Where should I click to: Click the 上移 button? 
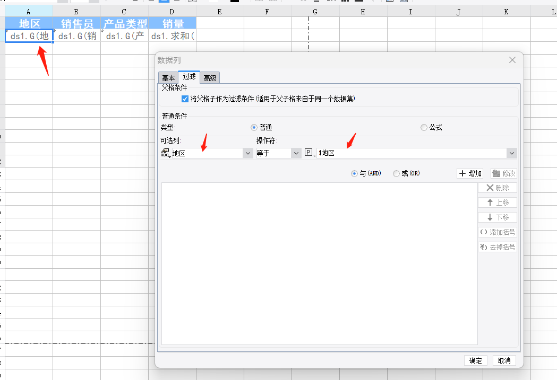pyautogui.click(x=498, y=202)
